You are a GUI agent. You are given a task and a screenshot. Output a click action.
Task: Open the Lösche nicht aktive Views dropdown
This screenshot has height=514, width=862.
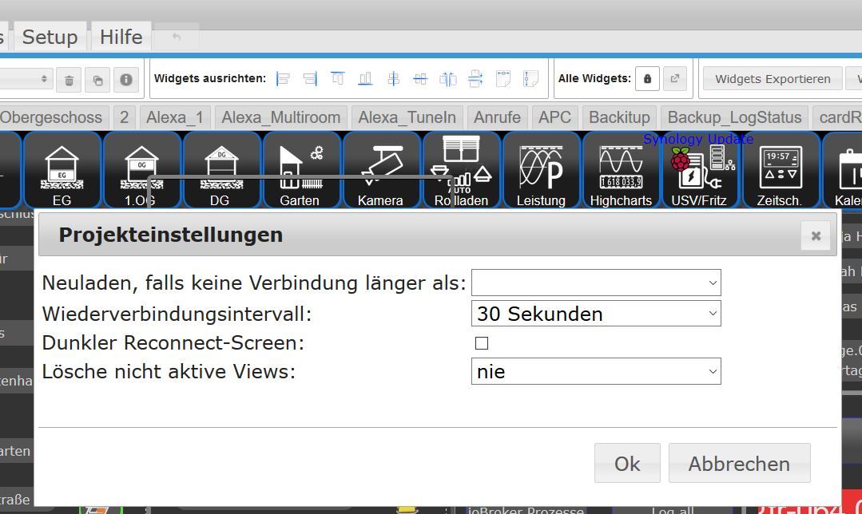[x=596, y=372]
